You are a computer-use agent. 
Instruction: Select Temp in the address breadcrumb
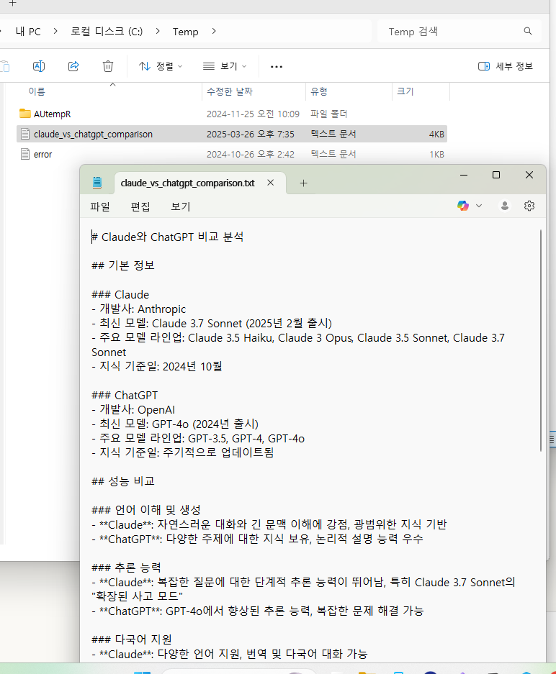186,32
